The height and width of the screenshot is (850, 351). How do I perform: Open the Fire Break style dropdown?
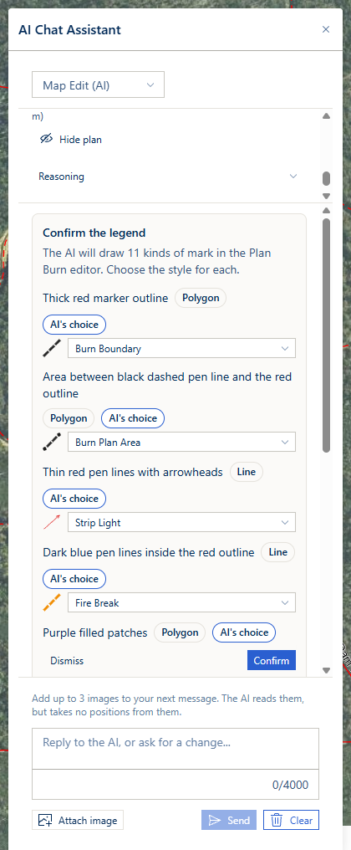181,603
